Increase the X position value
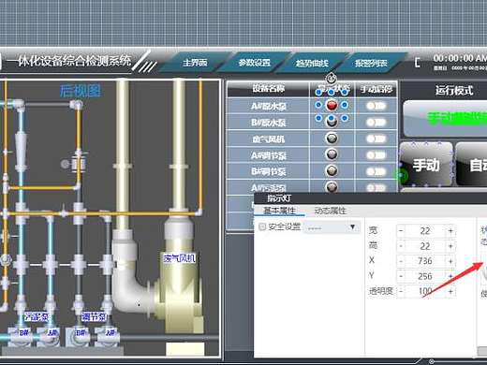Viewport: 487px width, 365px height. tap(450, 261)
